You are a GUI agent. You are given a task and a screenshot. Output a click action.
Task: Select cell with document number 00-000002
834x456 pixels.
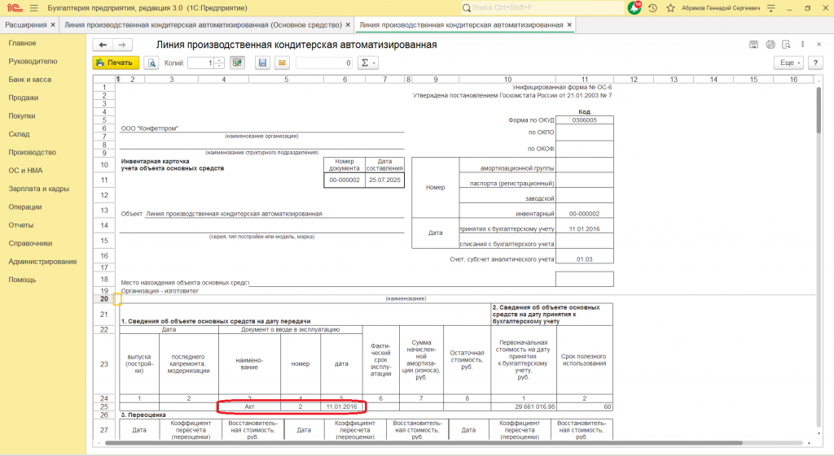pos(345,180)
